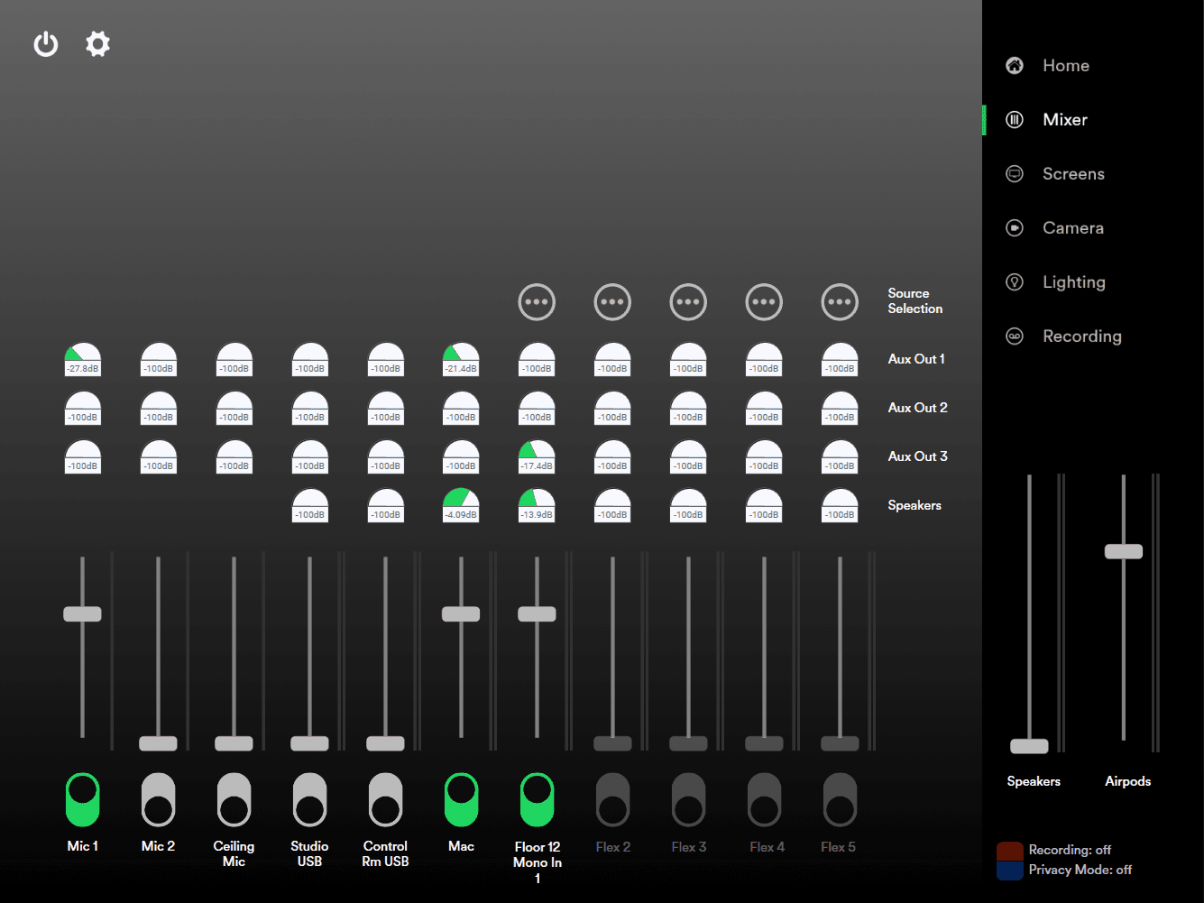Click the Mac channel fader handle
The width and height of the screenshot is (1204, 903).
tap(461, 614)
